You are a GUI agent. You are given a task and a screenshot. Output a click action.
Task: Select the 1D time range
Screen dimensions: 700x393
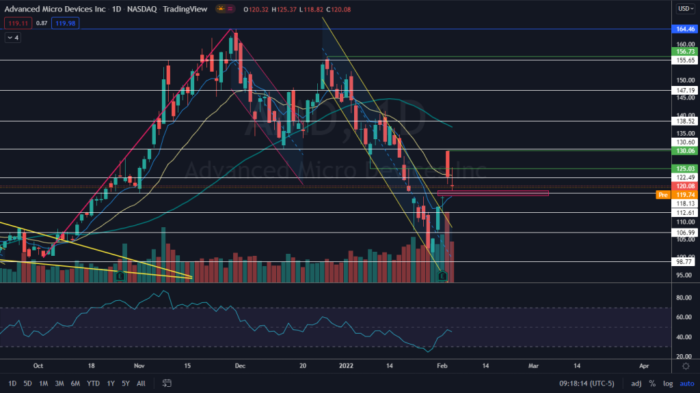(12, 383)
